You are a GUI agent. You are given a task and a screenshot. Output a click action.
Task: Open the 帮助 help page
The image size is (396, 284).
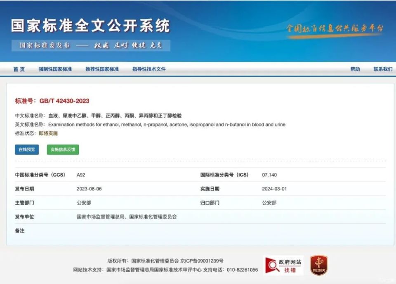coord(356,69)
